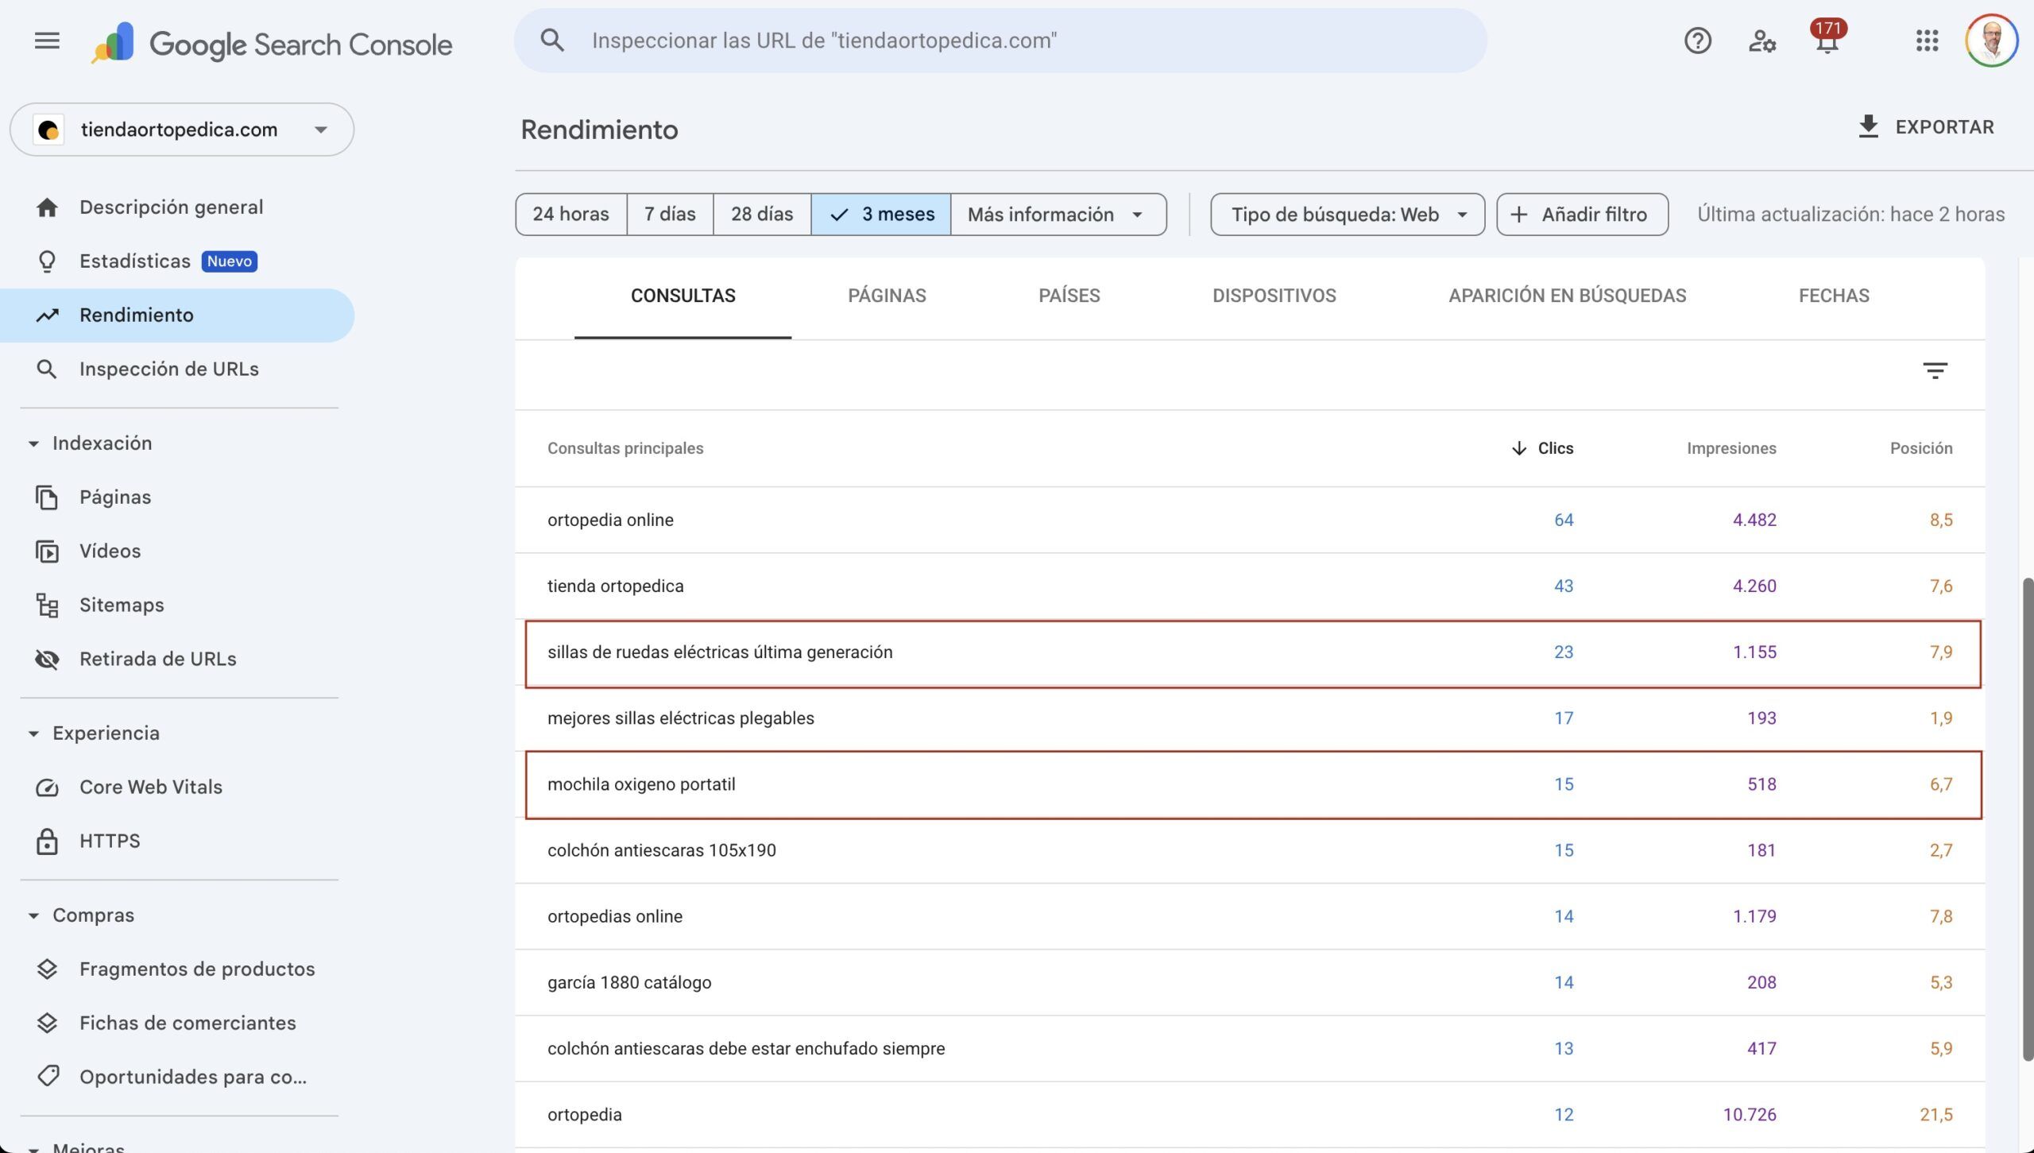Open Estadísticas in sidebar

pyautogui.click(x=177, y=261)
